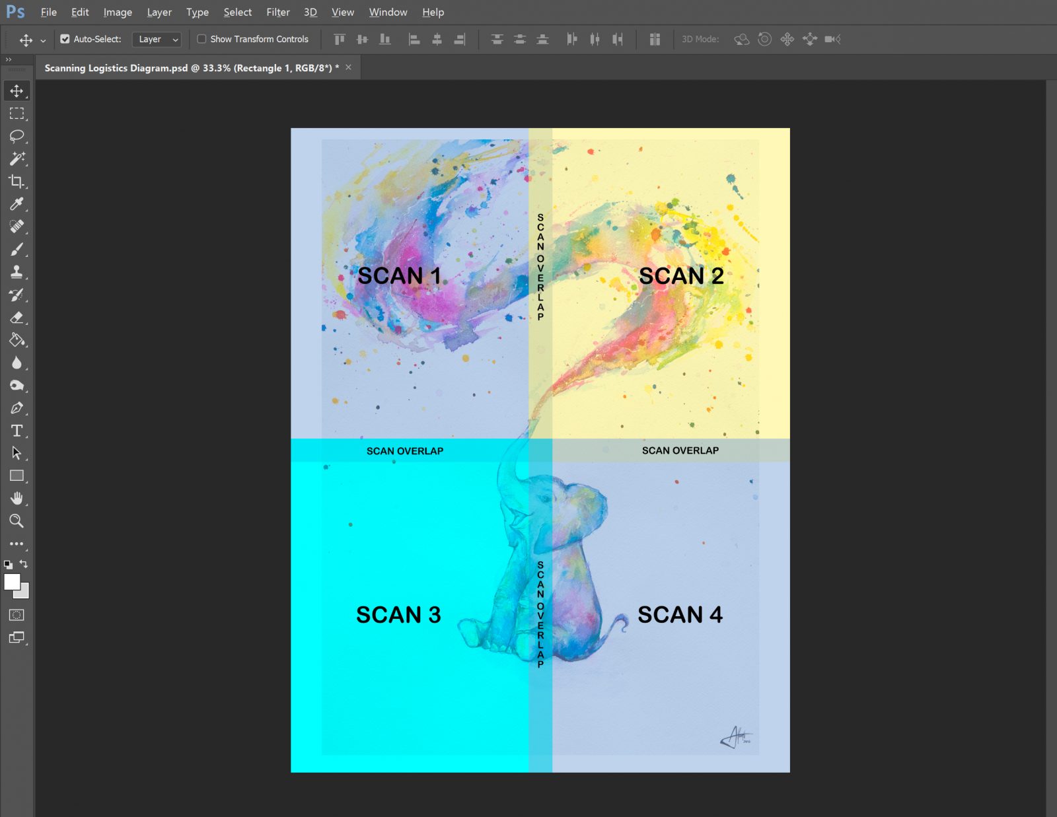This screenshot has width=1057, height=817.
Task: Select the Zoom tool
Action: pos(17,521)
